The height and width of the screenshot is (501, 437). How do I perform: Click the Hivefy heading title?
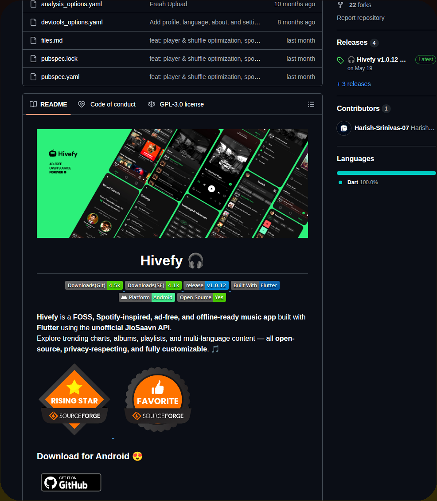point(172,260)
